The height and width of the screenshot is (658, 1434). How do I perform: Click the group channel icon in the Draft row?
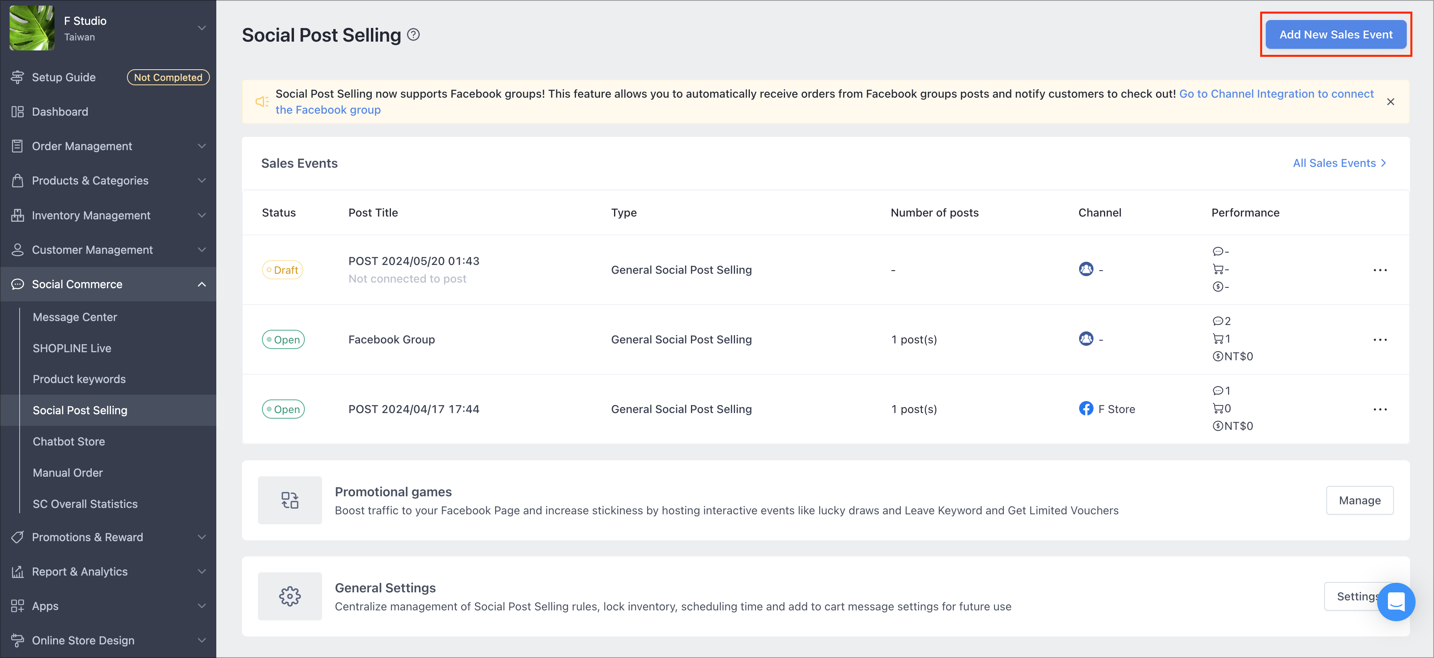click(x=1086, y=269)
